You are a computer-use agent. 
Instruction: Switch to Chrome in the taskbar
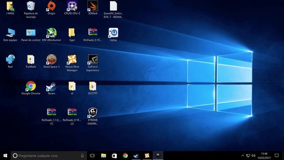[x=125, y=156]
